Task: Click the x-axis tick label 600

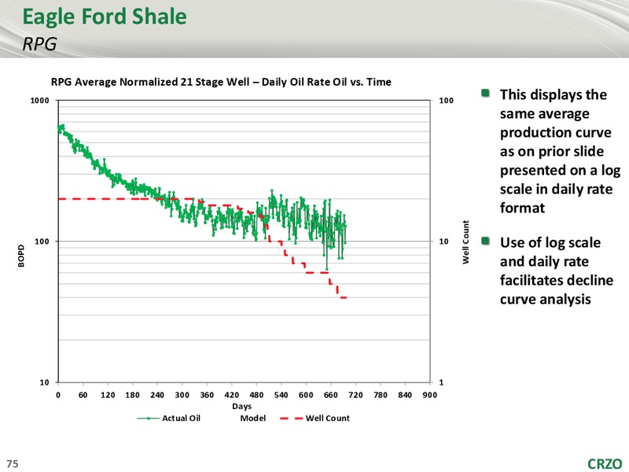Action: coord(306,395)
